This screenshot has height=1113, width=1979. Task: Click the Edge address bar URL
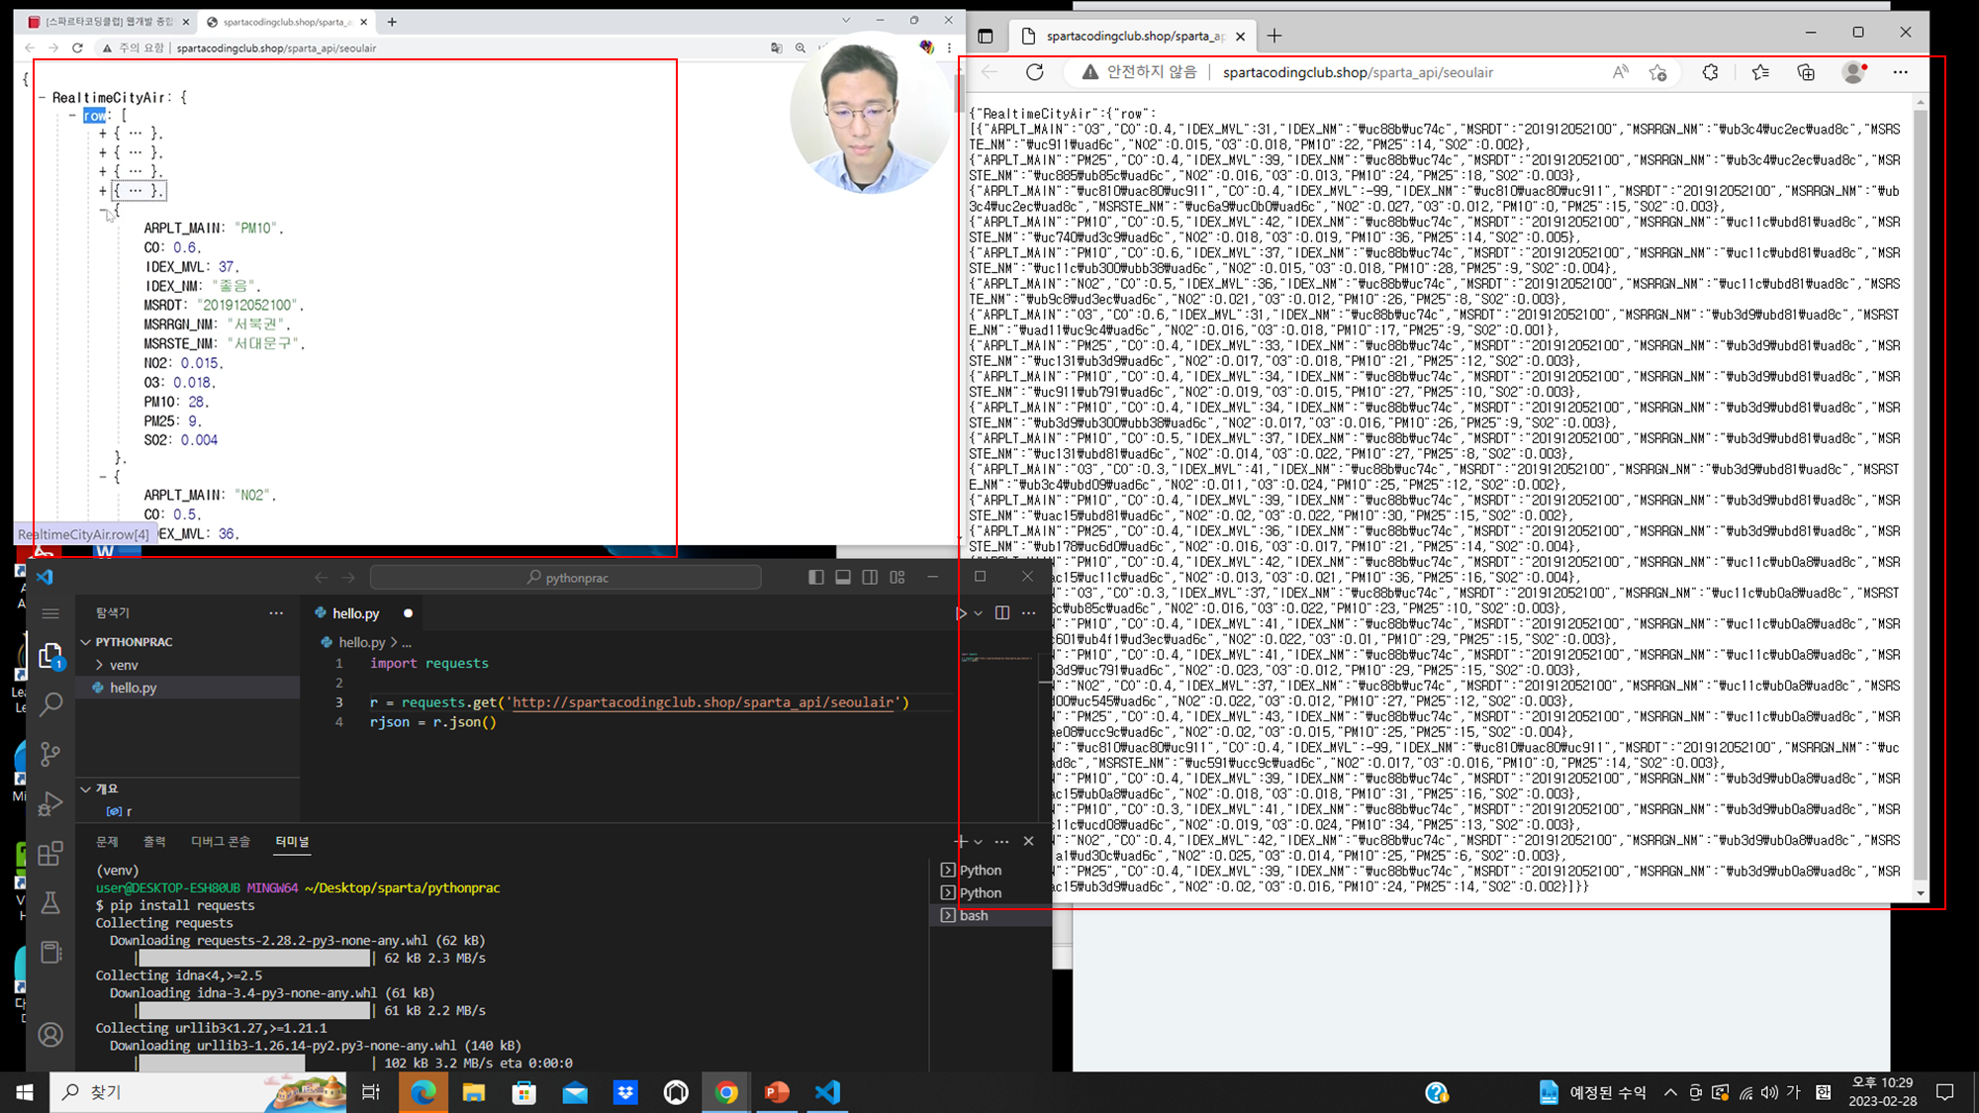(x=1358, y=72)
